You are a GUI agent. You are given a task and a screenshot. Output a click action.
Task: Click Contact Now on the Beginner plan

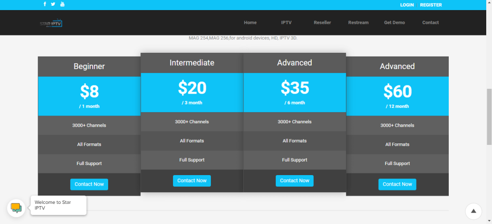click(89, 184)
